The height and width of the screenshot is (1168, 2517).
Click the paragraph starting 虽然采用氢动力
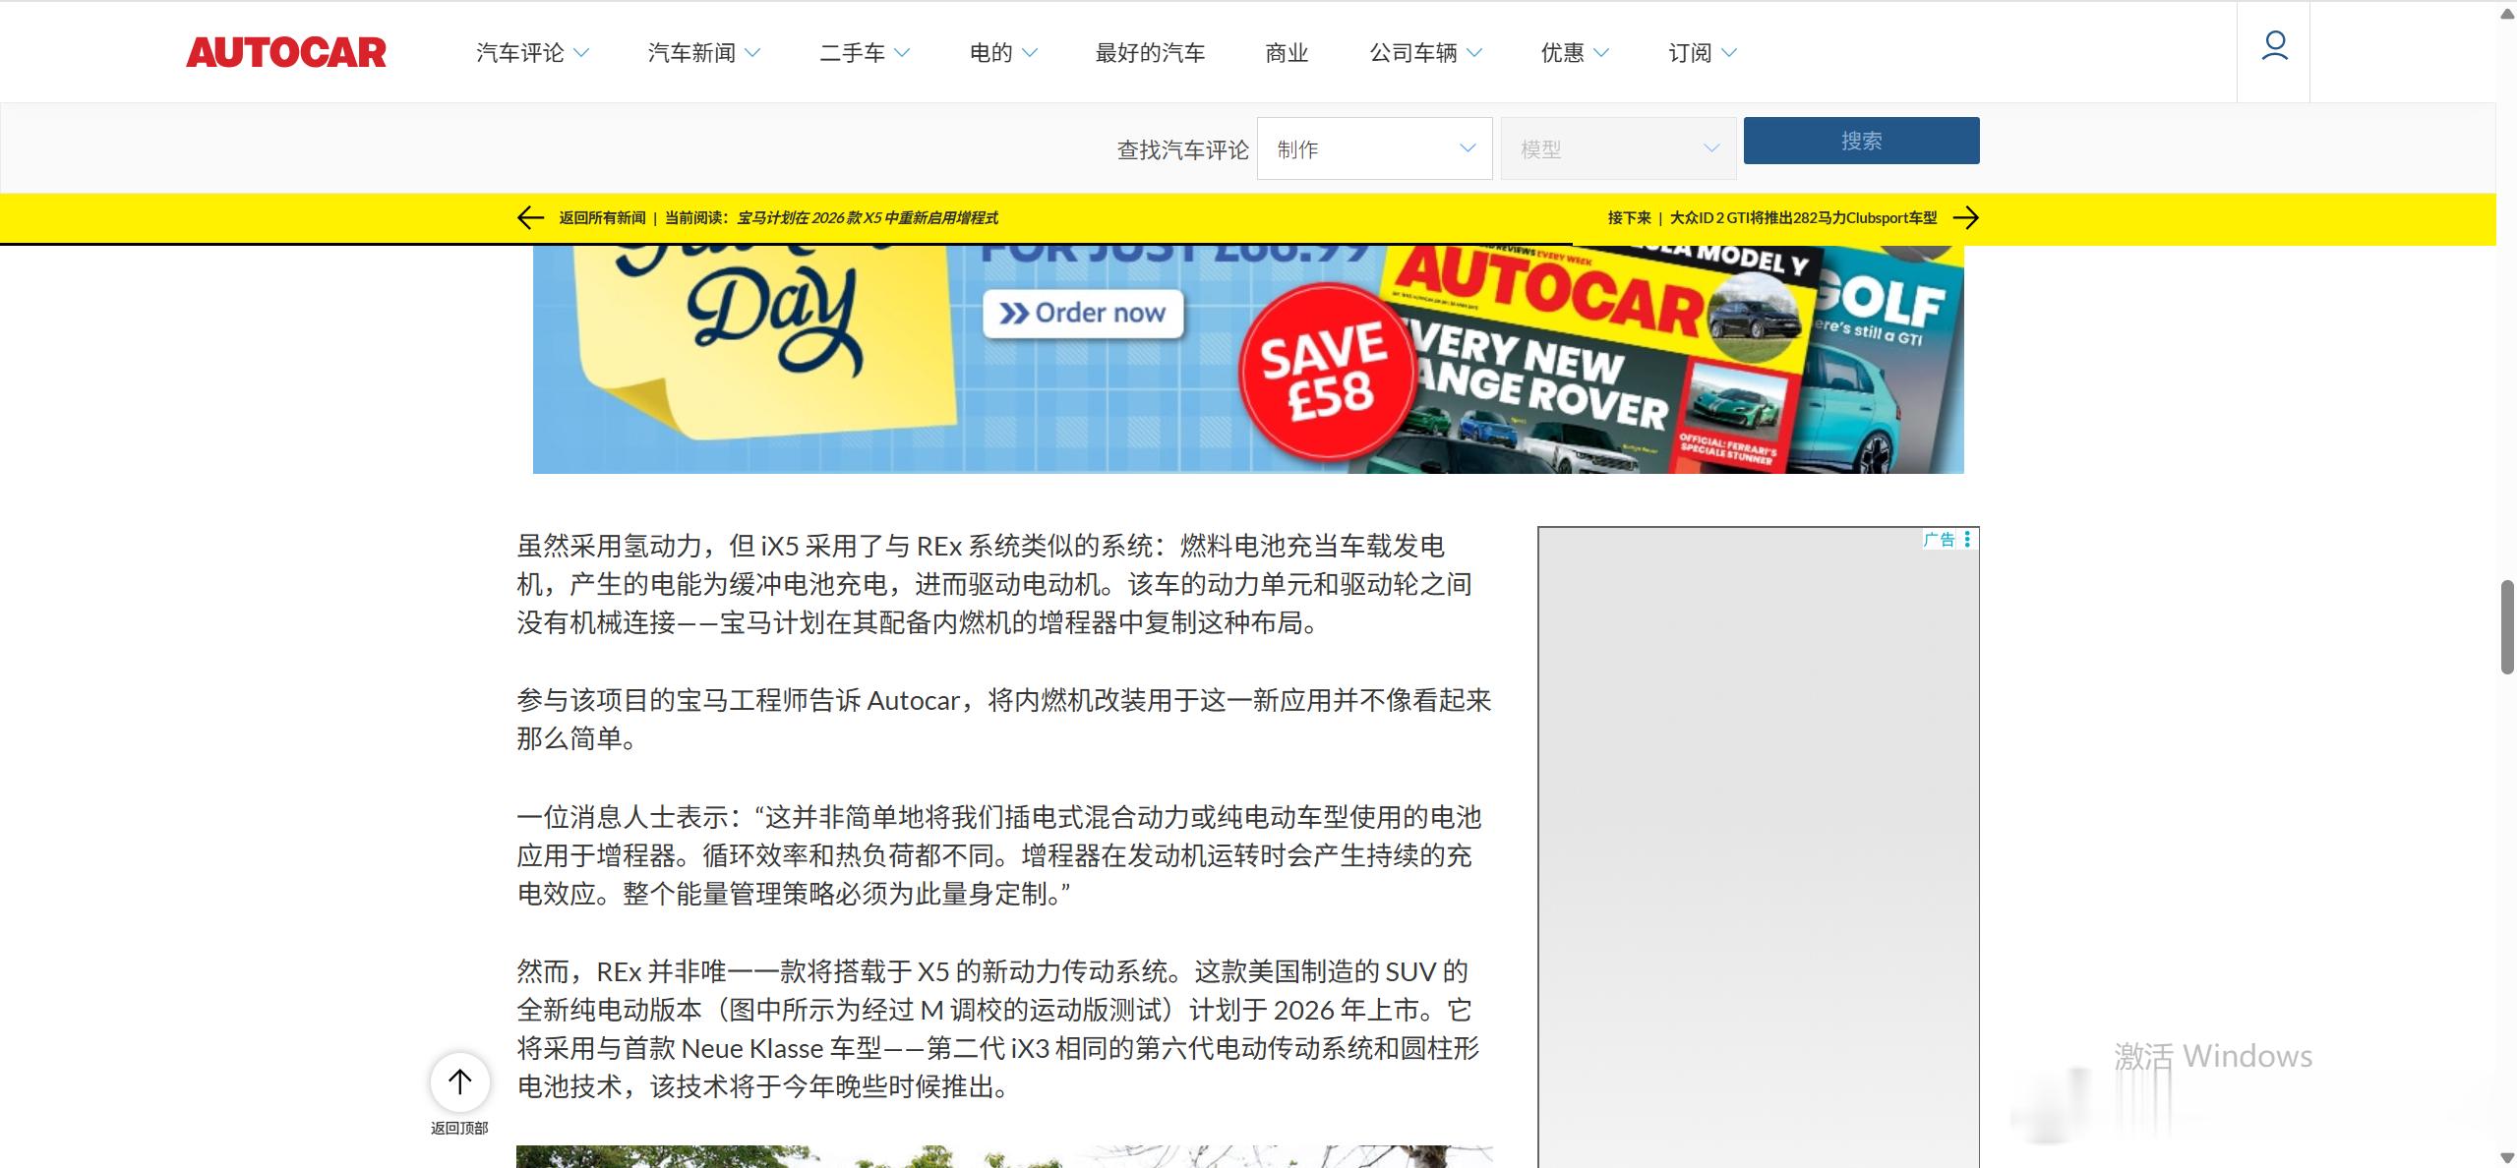[x=994, y=584]
